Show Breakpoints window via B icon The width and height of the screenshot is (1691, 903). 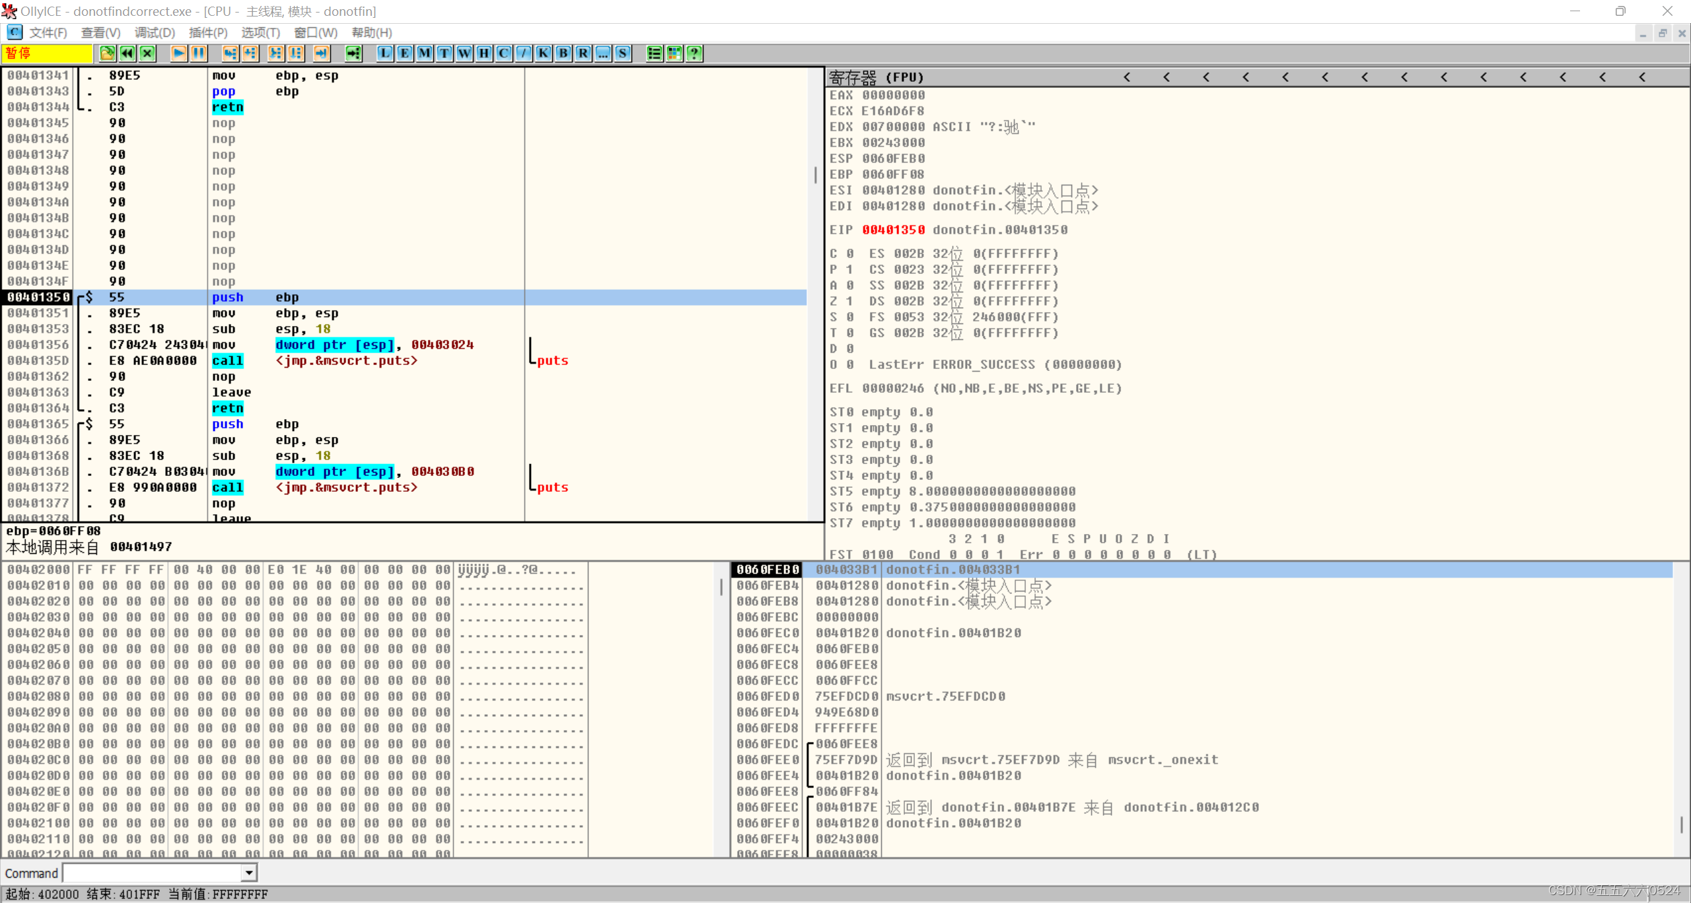pos(563,53)
